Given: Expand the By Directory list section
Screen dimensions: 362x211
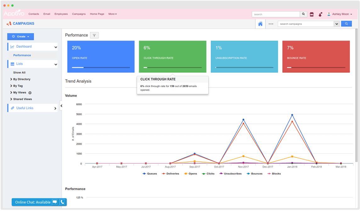Looking at the screenshot, I should pos(21,79).
